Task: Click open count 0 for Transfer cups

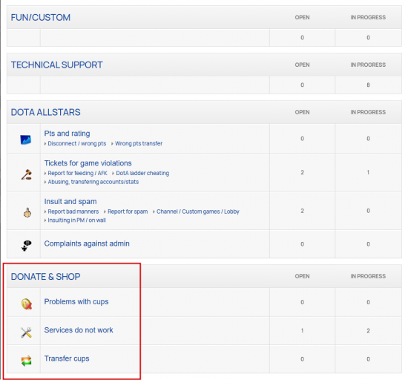Action: (302, 359)
